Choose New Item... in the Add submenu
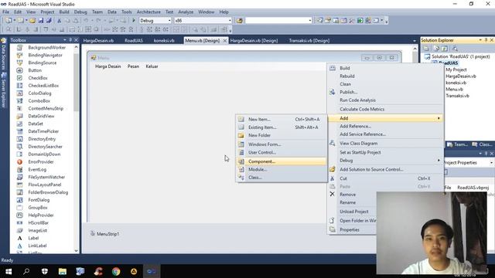This screenshot has height=278, width=495. [282, 119]
